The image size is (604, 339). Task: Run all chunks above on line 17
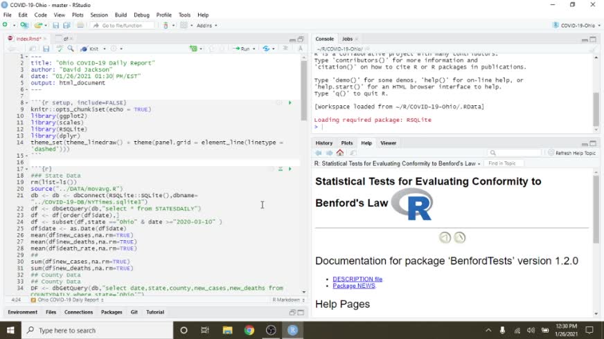281,169
